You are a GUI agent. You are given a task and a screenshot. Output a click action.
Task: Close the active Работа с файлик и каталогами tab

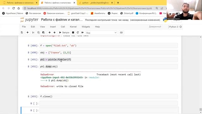(74, 3)
